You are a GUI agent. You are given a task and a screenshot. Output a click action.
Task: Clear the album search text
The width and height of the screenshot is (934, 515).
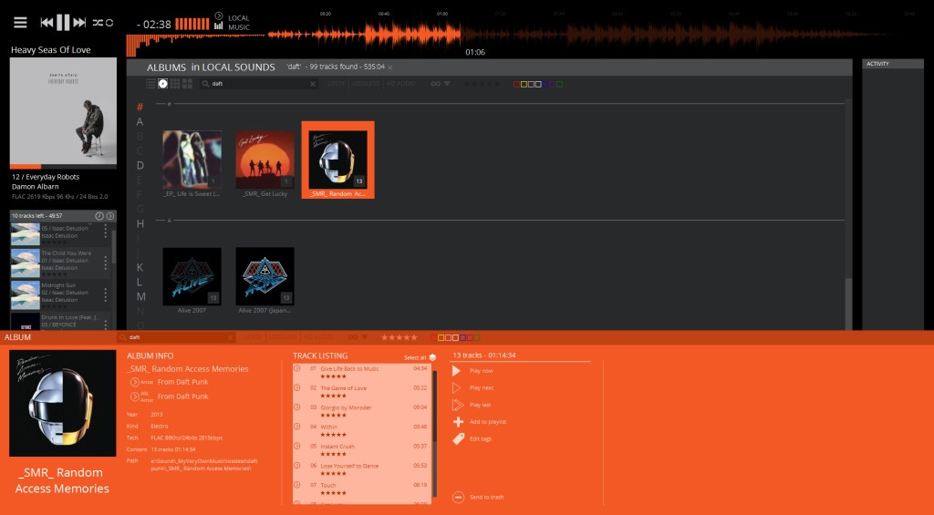pos(313,84)
